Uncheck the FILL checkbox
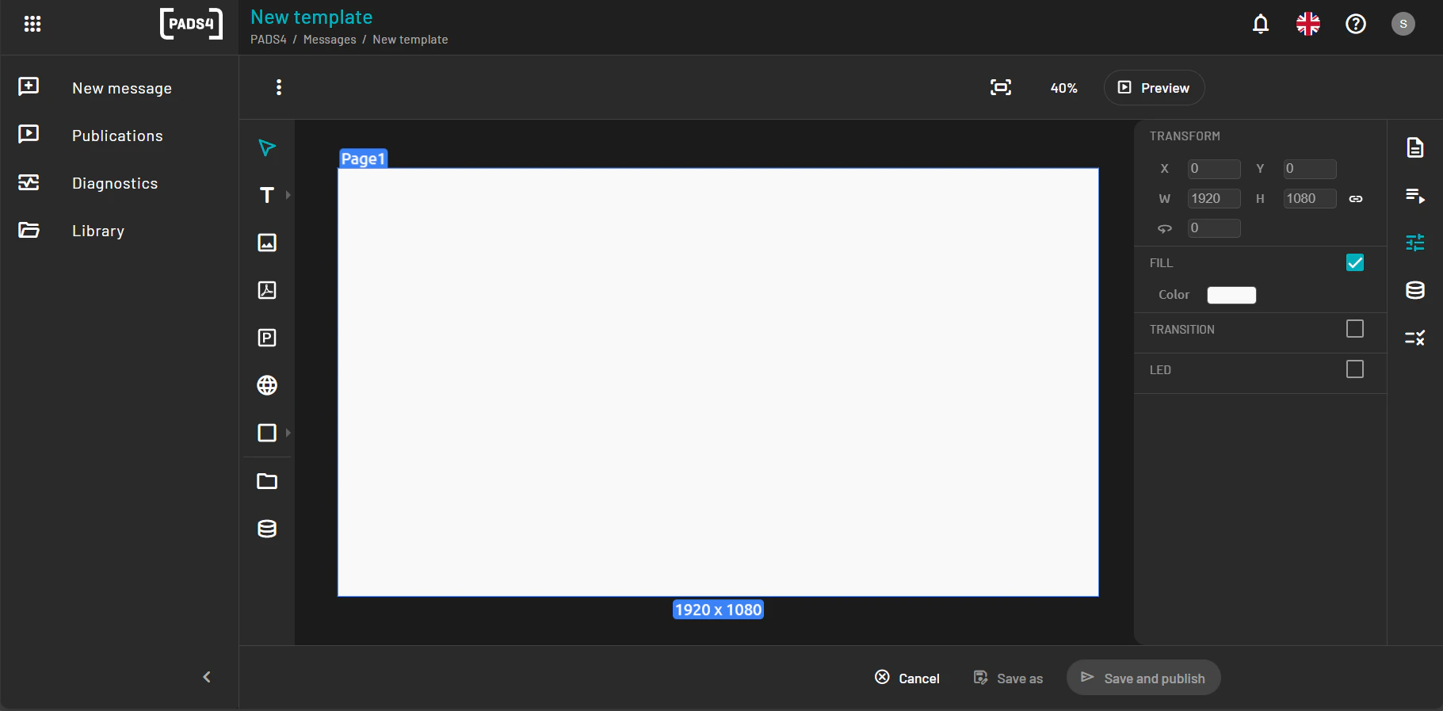The width and height of the screenshot is (1443, 711). 1355,262
